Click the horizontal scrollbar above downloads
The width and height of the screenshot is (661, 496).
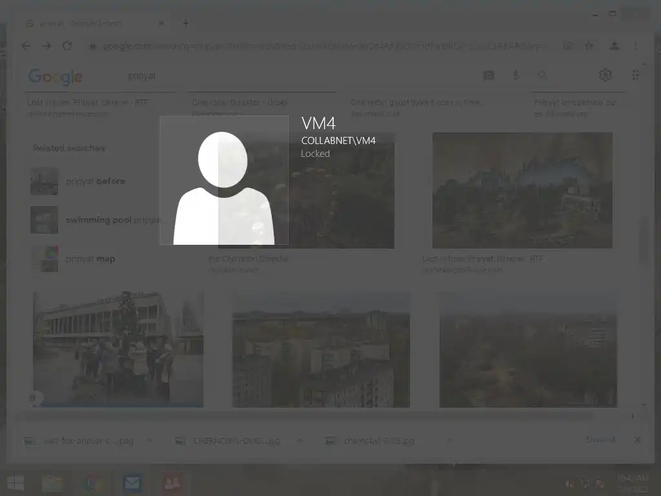[x=305, y=417]
